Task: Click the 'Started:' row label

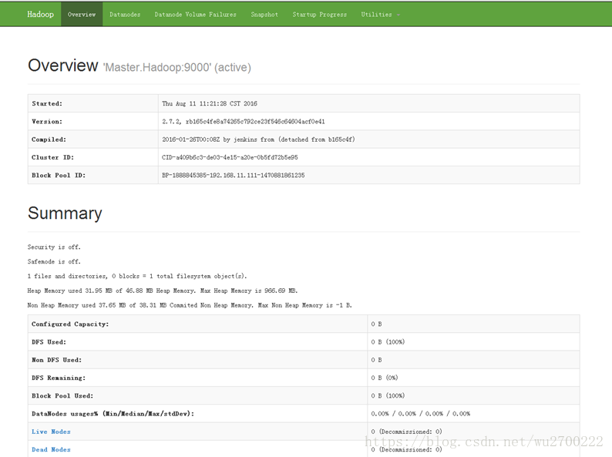Action: click(47, 103)
